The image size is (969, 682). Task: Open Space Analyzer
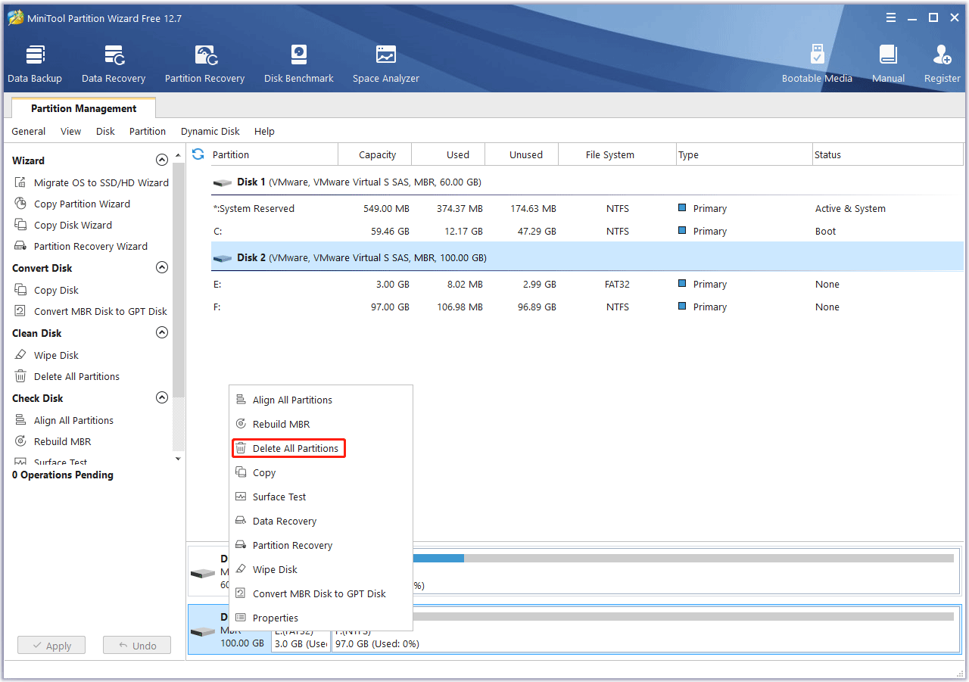pos(385,64)
